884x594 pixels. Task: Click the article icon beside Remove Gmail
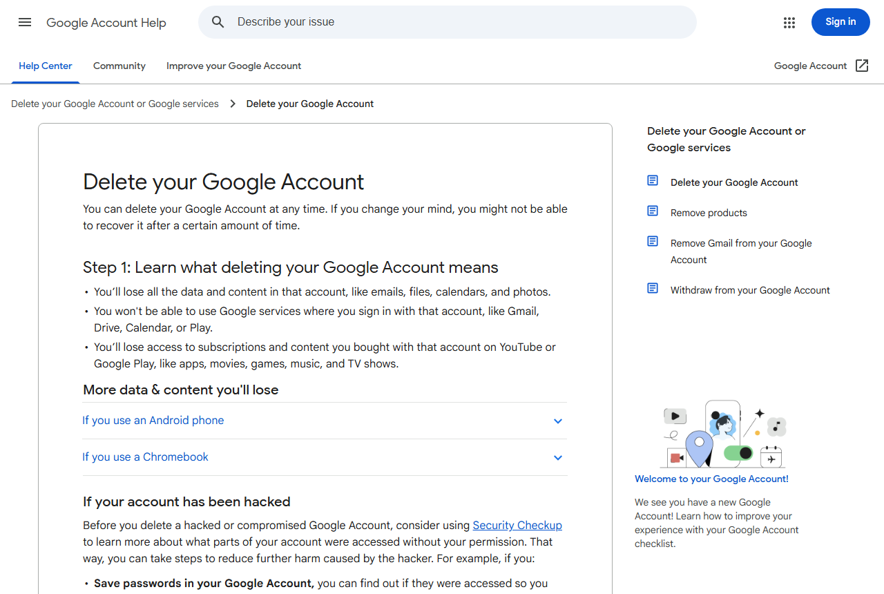[653, 241]
